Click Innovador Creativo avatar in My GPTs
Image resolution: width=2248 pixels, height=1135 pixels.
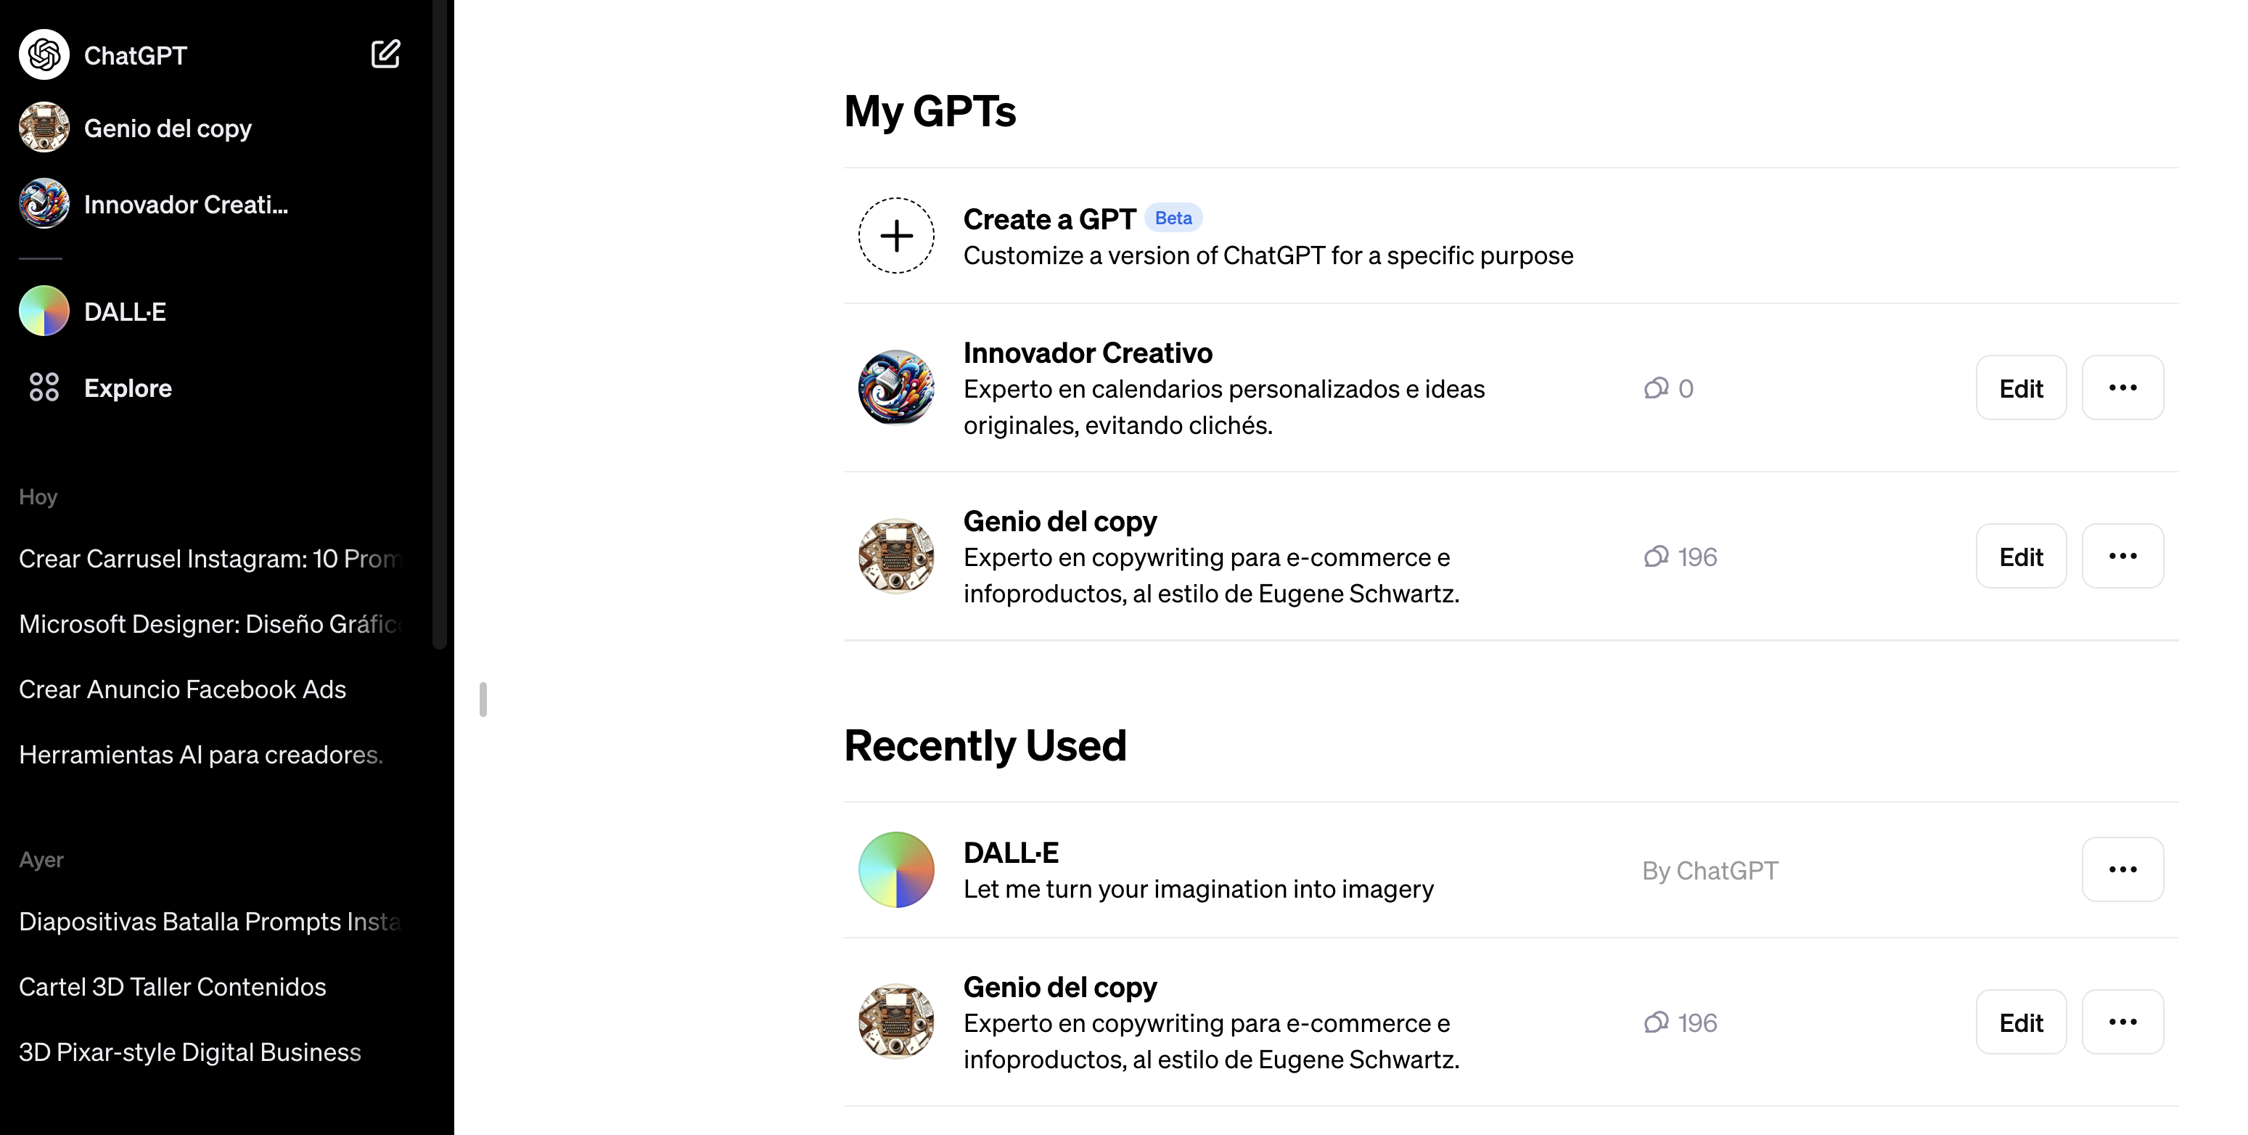(x=896, y=388)
